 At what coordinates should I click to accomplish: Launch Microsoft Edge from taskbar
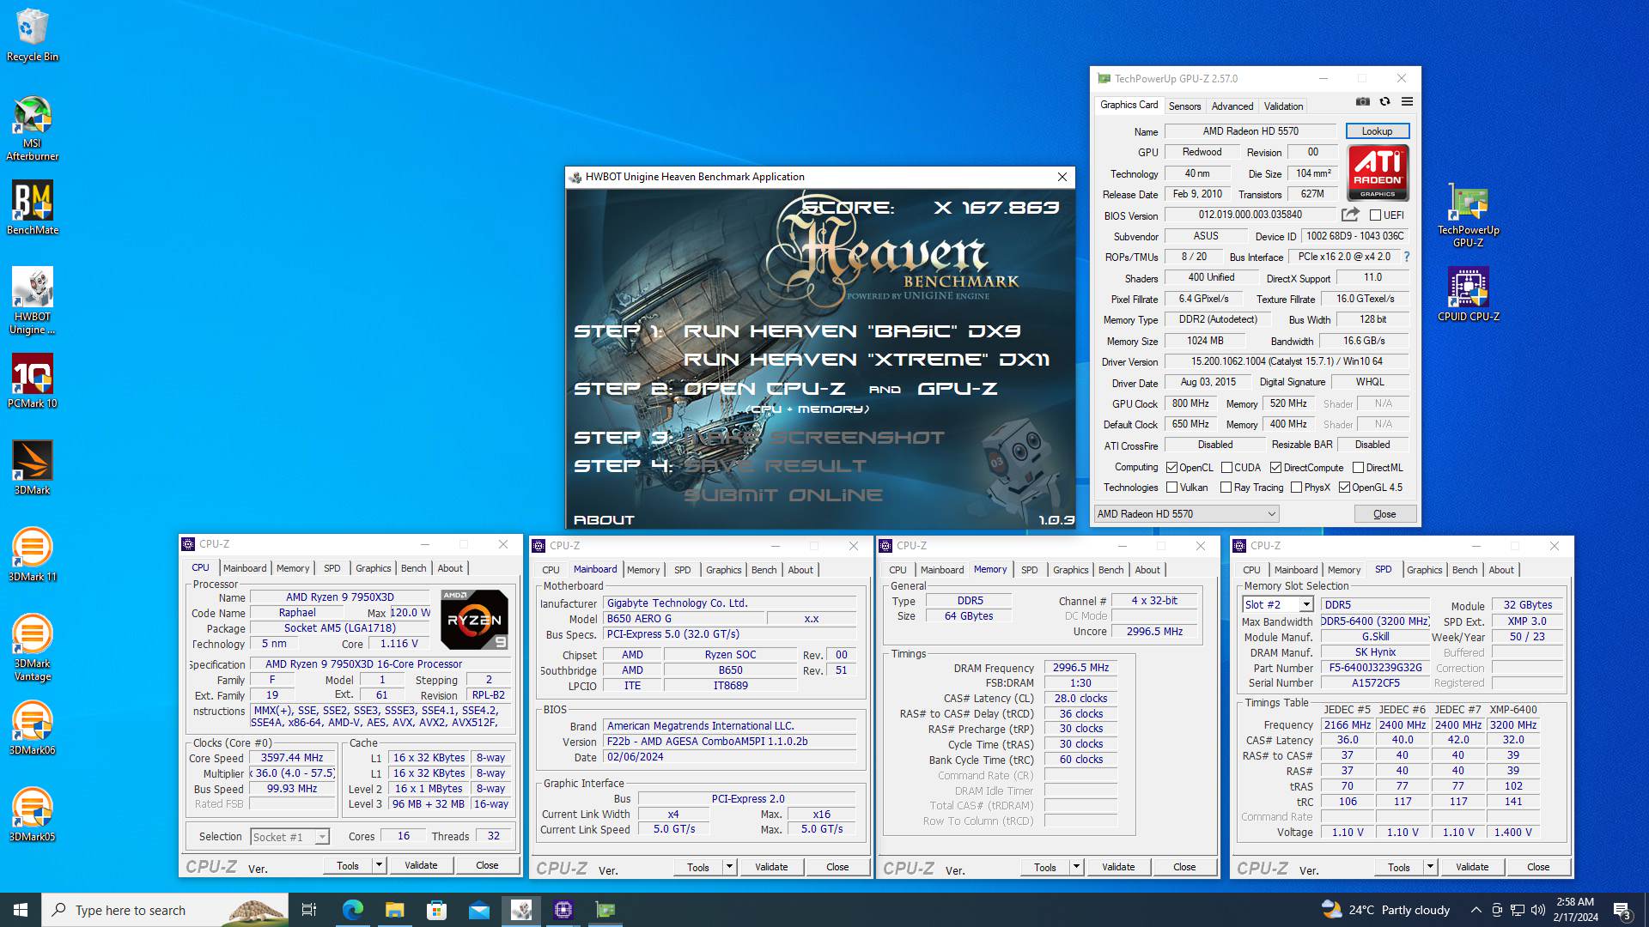point(352,910)
